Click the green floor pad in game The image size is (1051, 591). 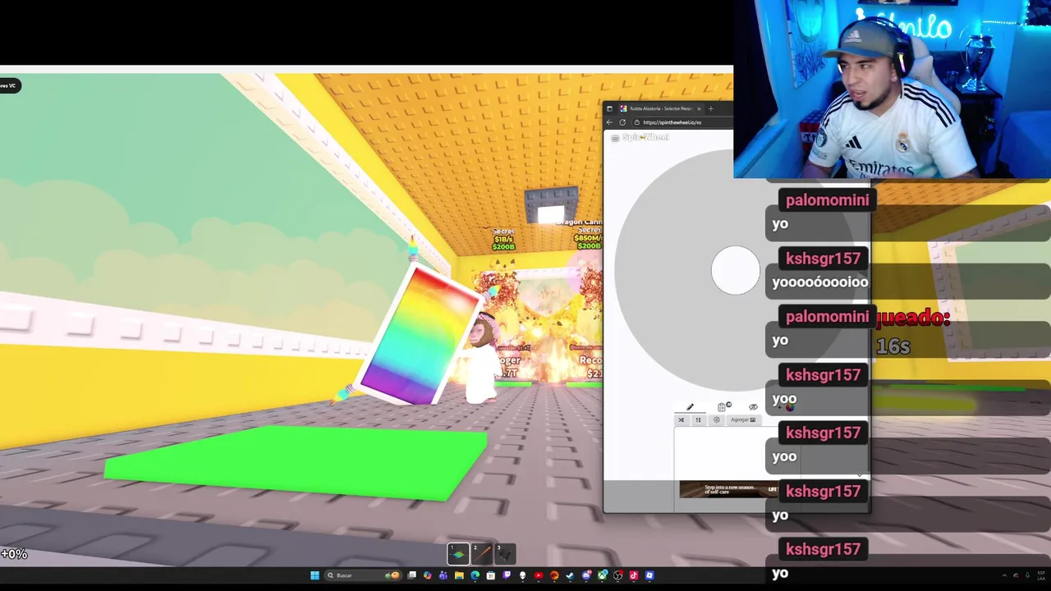coord(296,462)
